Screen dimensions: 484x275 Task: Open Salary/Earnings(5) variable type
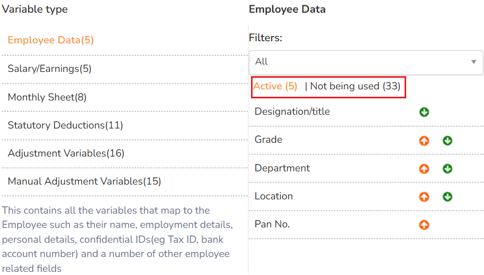point(50,69)
